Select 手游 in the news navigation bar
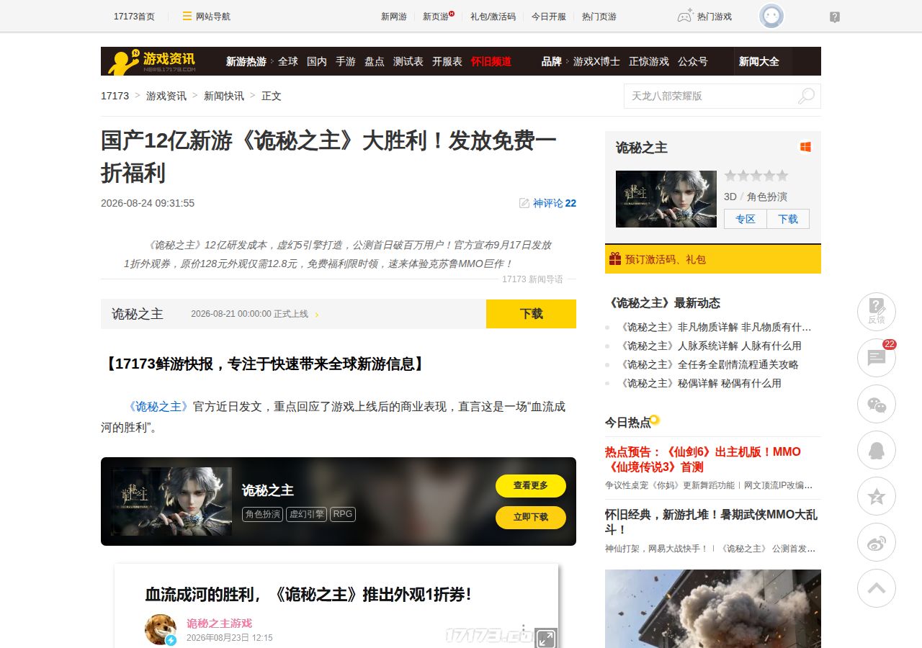The image size is (922, 648). click(x=346, y=61)
